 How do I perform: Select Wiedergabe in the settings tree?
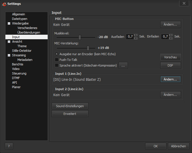click(x=20, y=23)
